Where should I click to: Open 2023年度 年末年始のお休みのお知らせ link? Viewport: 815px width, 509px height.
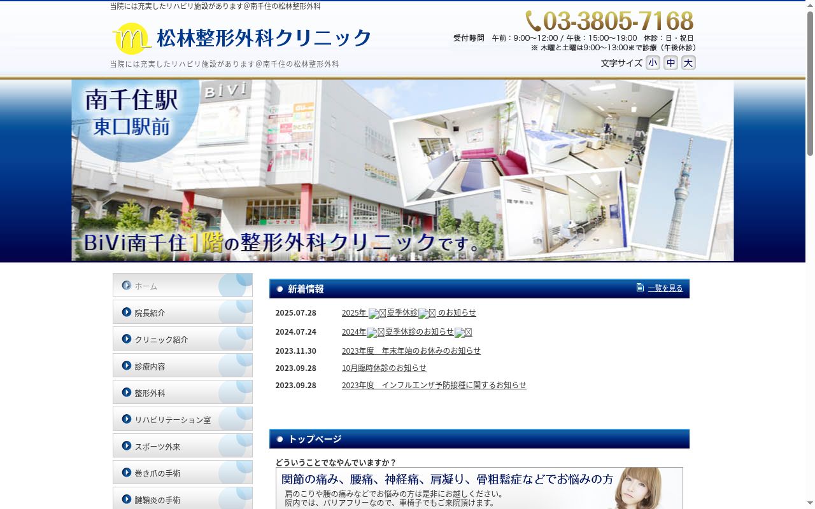click(x=411, y=351)
